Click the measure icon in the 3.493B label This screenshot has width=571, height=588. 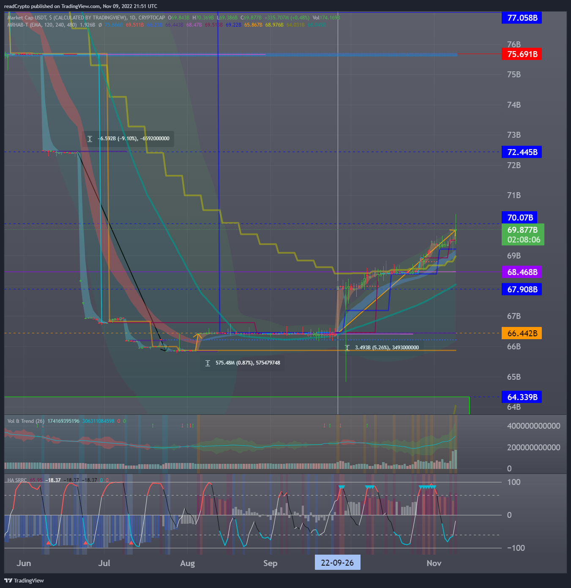tap(347, 348)
